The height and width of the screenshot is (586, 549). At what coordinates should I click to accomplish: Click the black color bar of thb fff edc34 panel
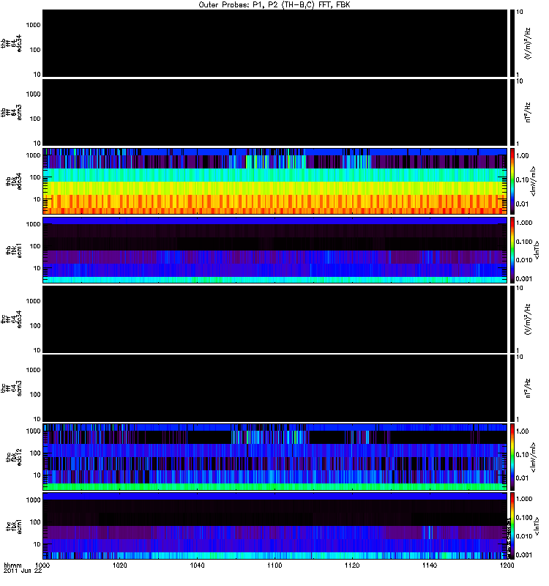coord(512,43)
